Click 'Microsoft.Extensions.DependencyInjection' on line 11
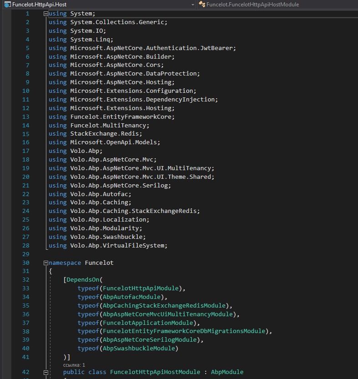This screenshot has height=379, width=358. 142,100
